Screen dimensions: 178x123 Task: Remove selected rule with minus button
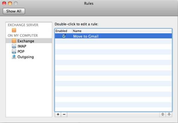tap(64, 114)
